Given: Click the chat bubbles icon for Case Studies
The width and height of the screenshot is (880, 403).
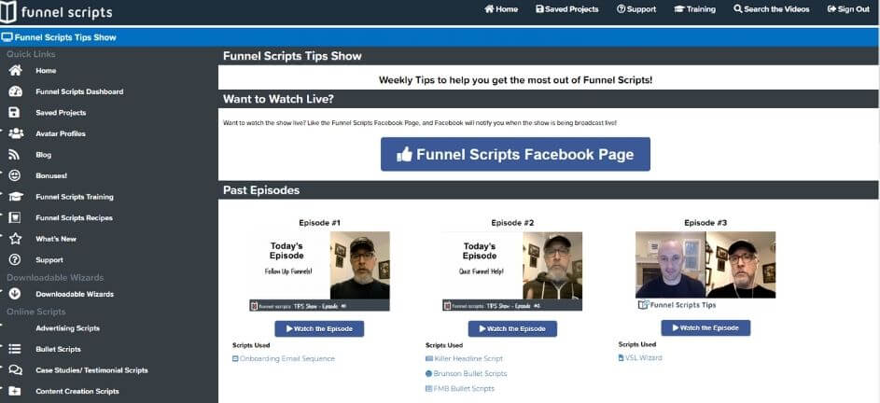Looking at the screenshot, I should 16,370.
